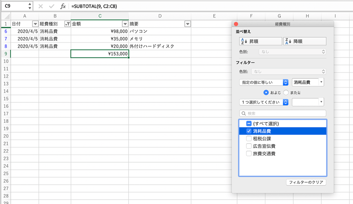This screenshot has height=204, width=353.
Task: Select row 1 header
Action: tap(6, 24)
